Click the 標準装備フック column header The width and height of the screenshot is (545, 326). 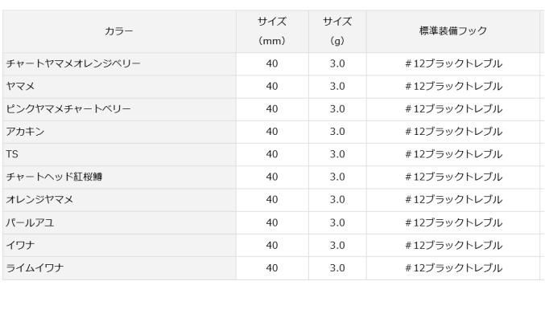point(453,31)
